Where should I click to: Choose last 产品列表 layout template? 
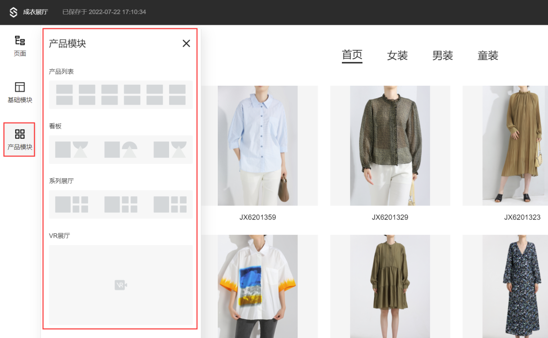point(177,95)
